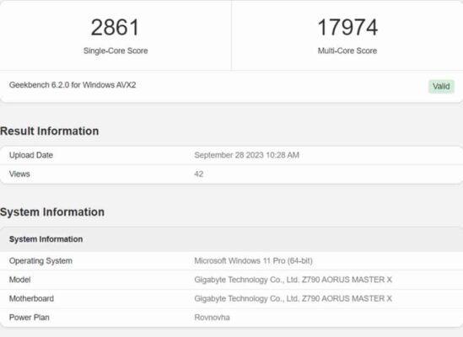Click the multi-core score 17974

[x=347, y=28]
